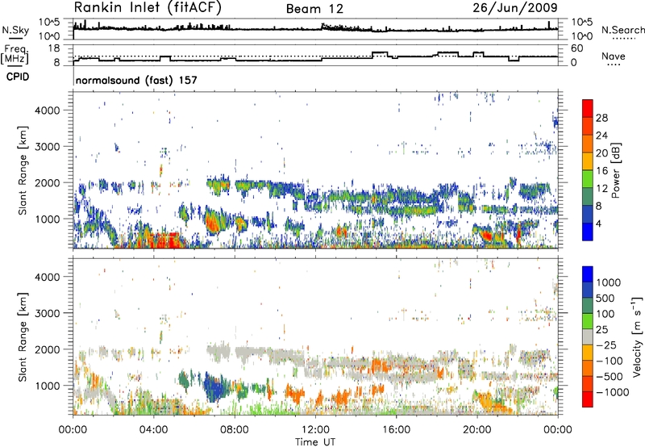
Task: Click 'Slant Range [km]' label of power panel
Action: coord(23,170)
